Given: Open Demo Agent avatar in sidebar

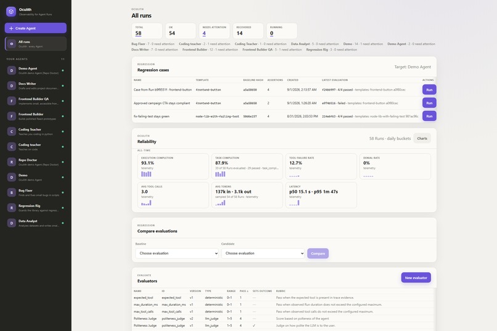Looking at the screenshot, I should coord(12,70).
